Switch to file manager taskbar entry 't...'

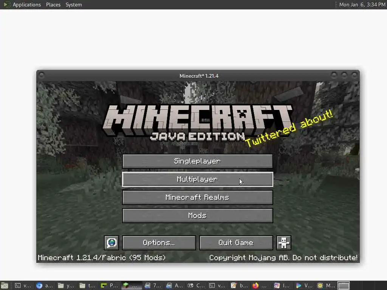pyautogui.click(x=88, y=285)
